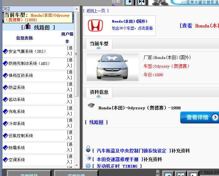Click the Odyssey car thumbnail image

point(112,67)
